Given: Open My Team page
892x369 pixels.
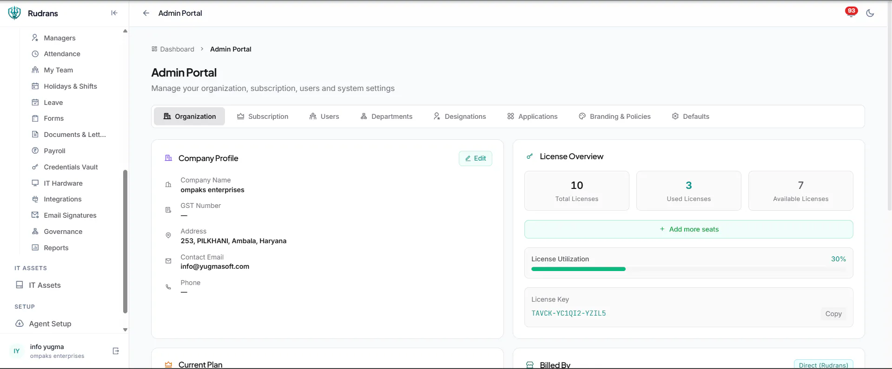Looking at the screenshot, I should pyautogui.click(x=58, y=70).
